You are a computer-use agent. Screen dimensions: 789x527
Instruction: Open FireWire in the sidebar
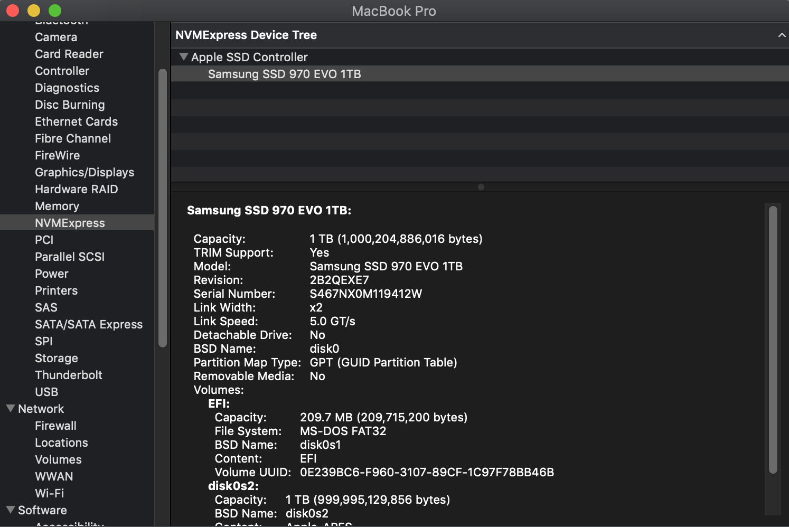[57, 155]
